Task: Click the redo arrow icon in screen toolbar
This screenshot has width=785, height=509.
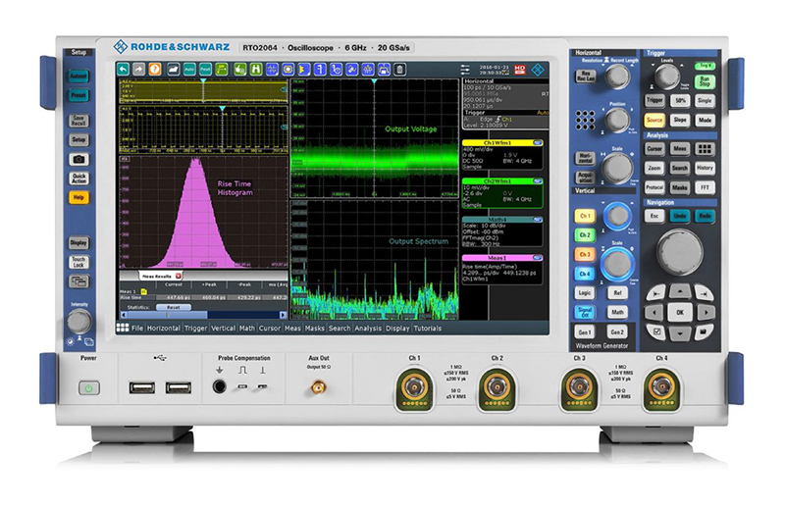Action: [138, 69]
